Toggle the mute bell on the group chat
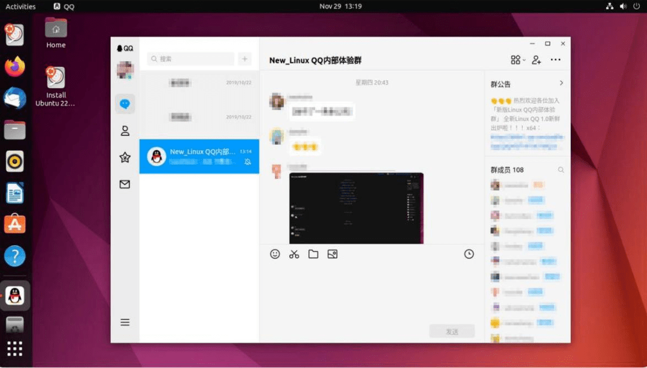Image resolution: width=647 pixels, height=368 pixels. pos(247,162)
